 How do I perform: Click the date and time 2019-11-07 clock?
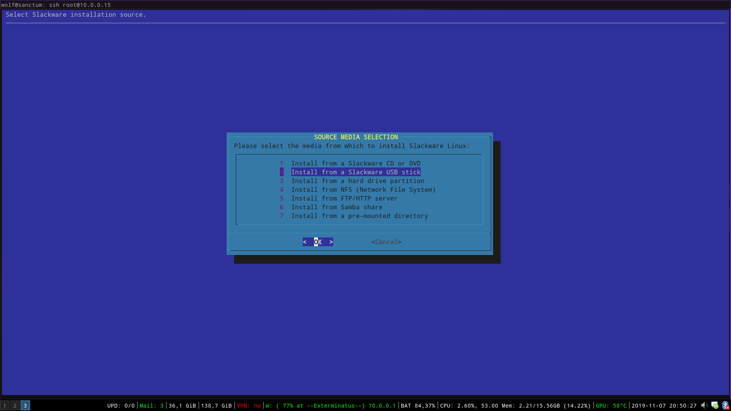(664, 406)
